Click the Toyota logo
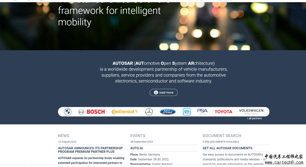The image size is (306, 167). point(224,112)
